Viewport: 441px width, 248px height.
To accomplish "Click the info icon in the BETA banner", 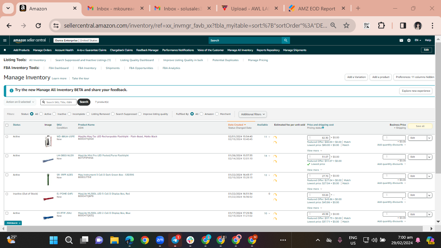I will (11, 90).
